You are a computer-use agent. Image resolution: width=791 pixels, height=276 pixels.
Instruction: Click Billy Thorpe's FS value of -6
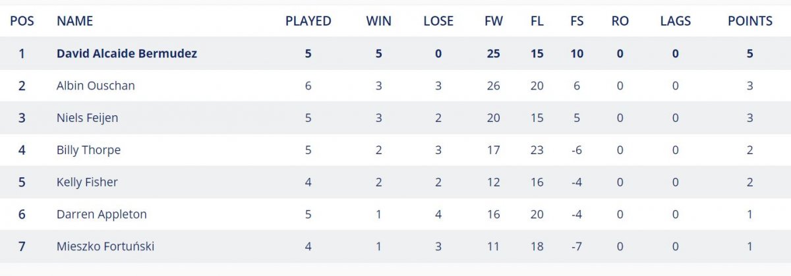coord(577,150)
